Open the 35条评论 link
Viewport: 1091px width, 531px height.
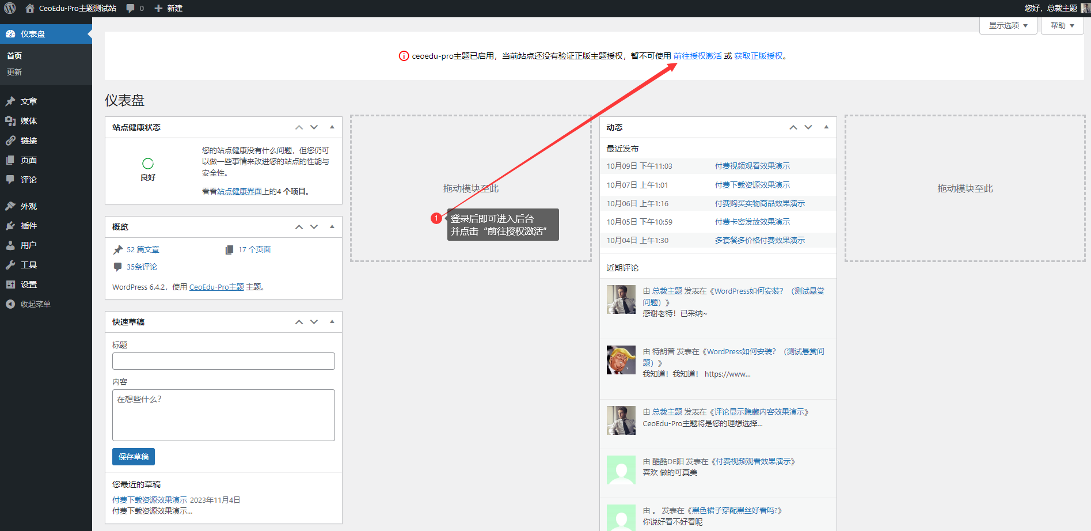(142, 267)
